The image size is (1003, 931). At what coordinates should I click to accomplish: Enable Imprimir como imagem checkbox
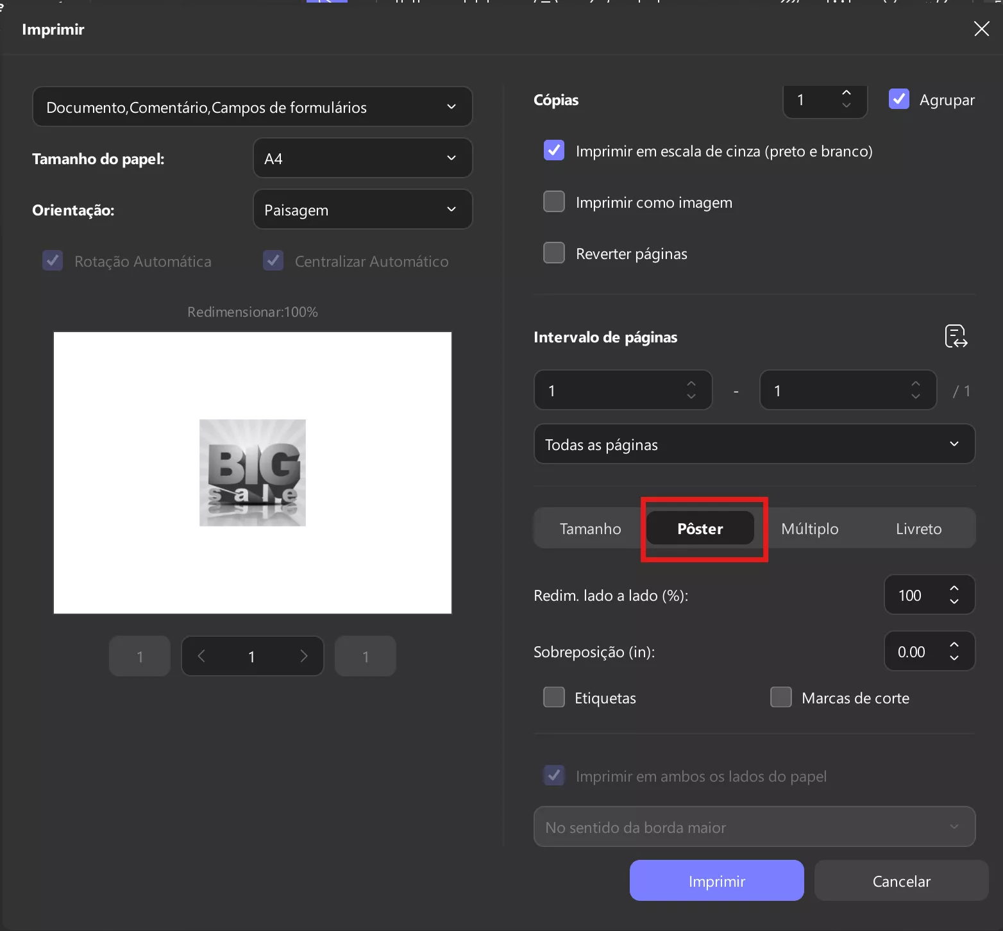(554, 202)
